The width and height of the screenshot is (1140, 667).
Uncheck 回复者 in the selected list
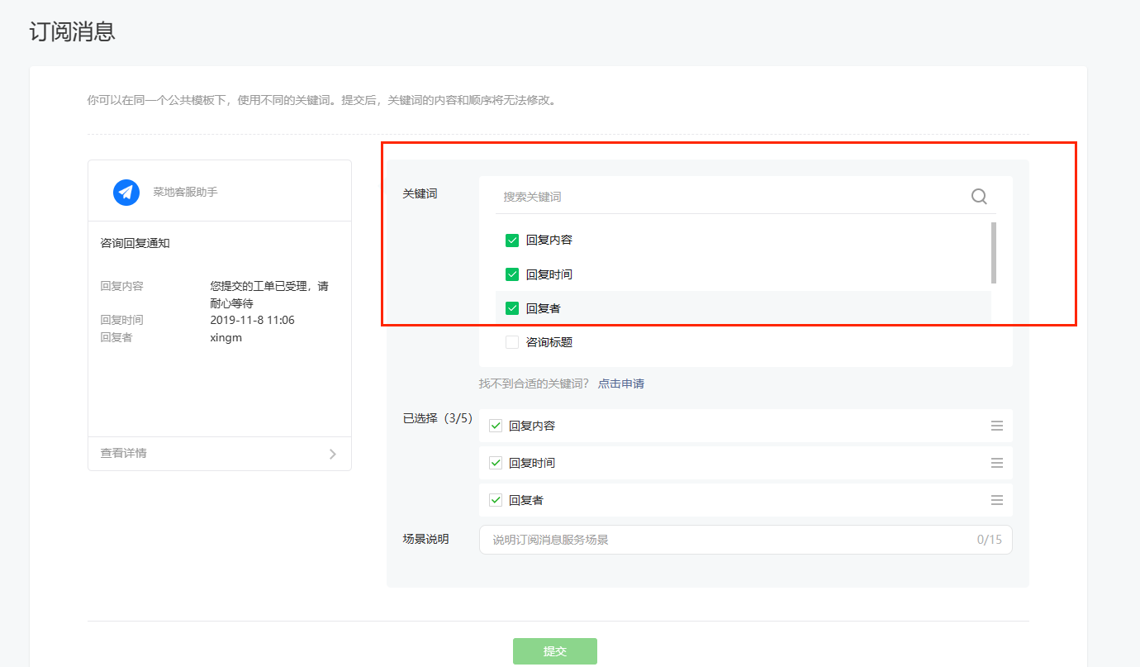(x=496, y=500)
